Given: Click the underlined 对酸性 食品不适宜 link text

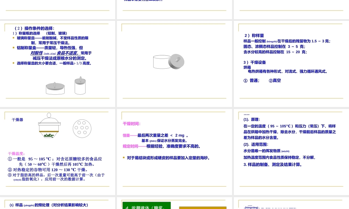Looking at the screenshot, I should pos(56,53).
